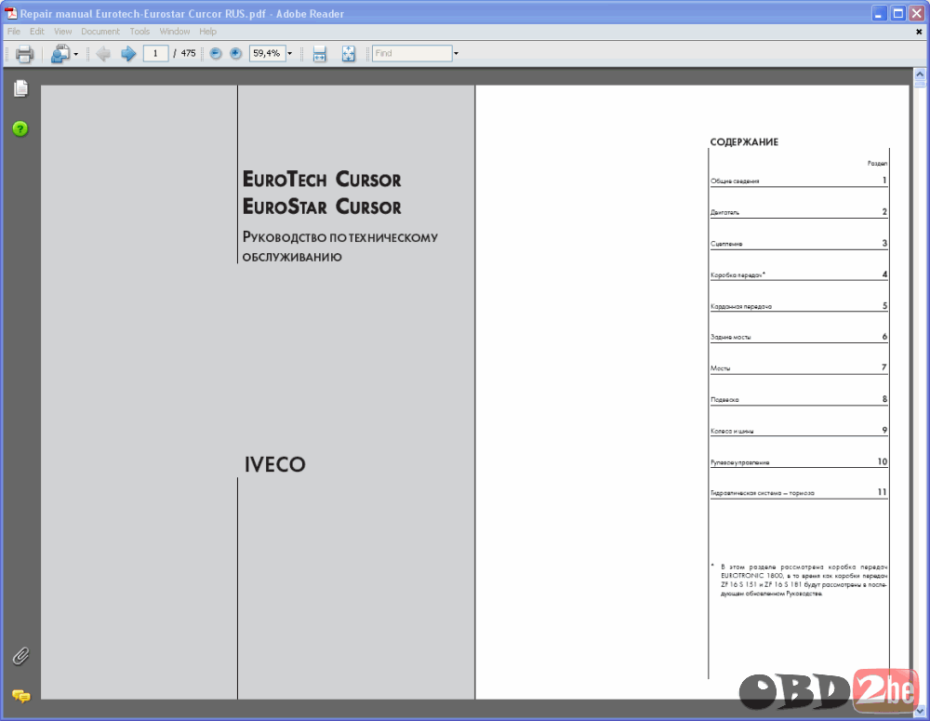Image resolution: width=930 pixels, height=721 pixels.
Task: Minimize the Adobe Reader window
Action: (879, 13)
